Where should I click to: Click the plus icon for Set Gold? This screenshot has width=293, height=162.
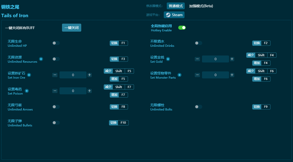(x=232, y=59)
